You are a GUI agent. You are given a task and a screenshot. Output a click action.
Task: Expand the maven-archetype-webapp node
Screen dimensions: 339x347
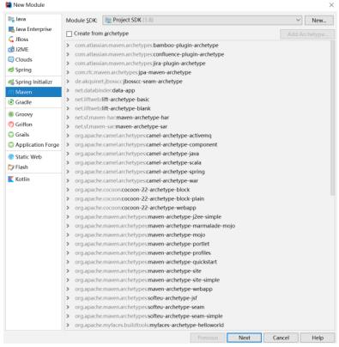click(x=68, y=289)
